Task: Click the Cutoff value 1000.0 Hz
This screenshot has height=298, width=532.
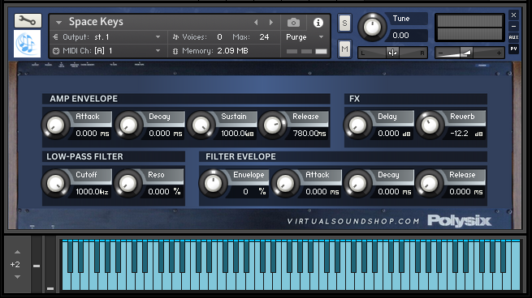Action: click(x=92, y=191)
